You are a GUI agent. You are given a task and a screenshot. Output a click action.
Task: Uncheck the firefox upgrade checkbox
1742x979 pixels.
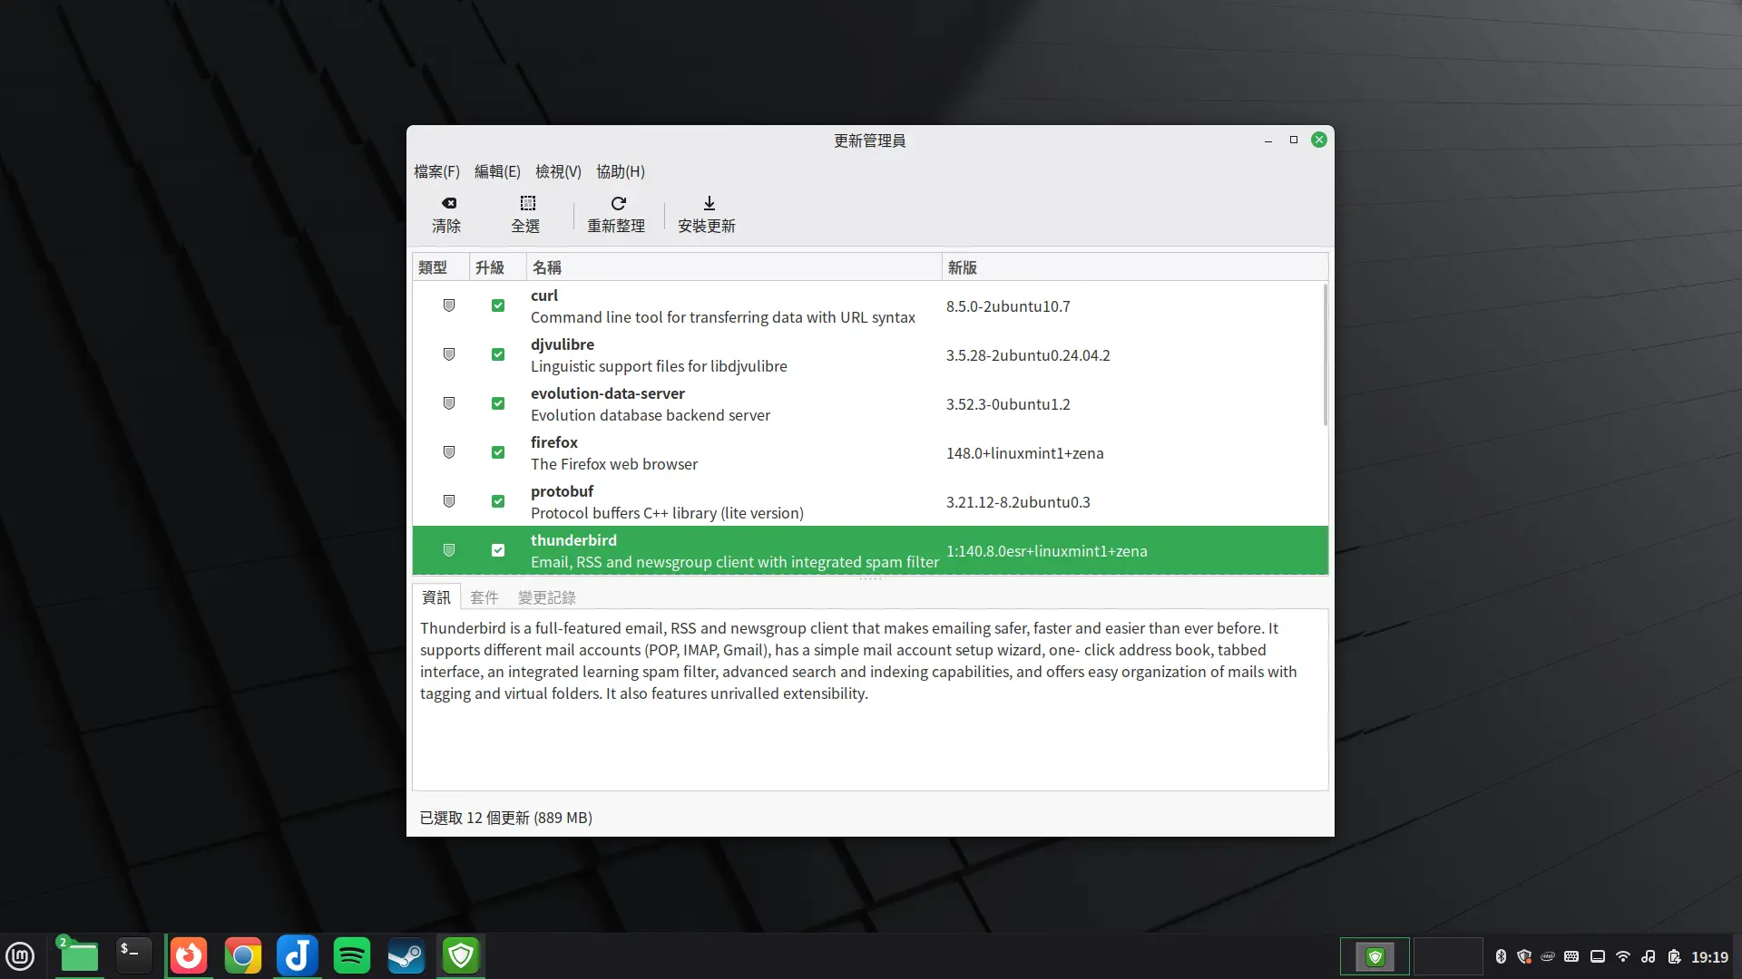click(x=498, y=452)
